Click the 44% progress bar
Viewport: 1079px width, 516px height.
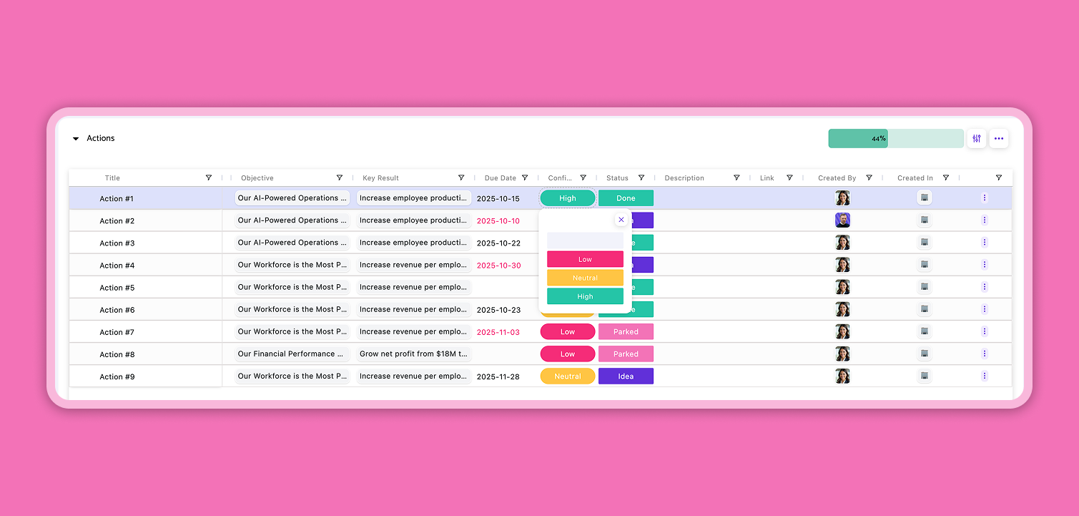tap(895, 139)
